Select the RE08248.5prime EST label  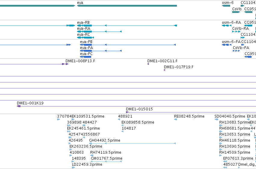click(x=189, y=116)
